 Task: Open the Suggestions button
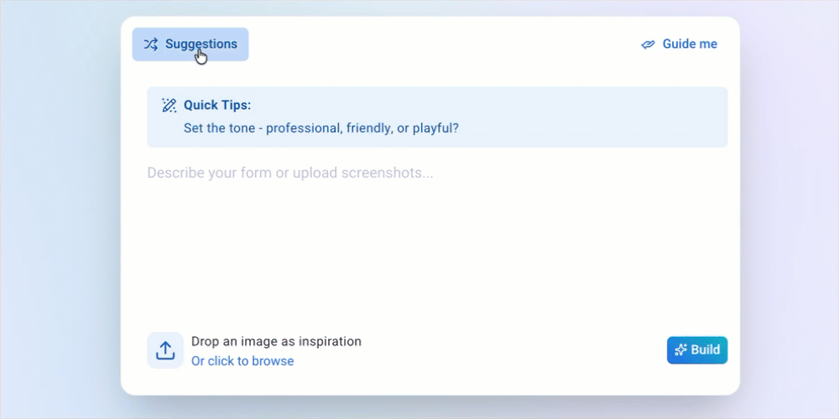pyautogui.click(x=190, y=44)
